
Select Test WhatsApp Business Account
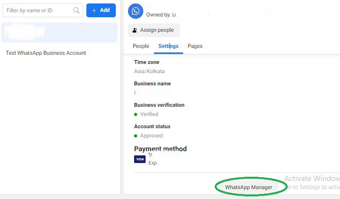[46, 53]
